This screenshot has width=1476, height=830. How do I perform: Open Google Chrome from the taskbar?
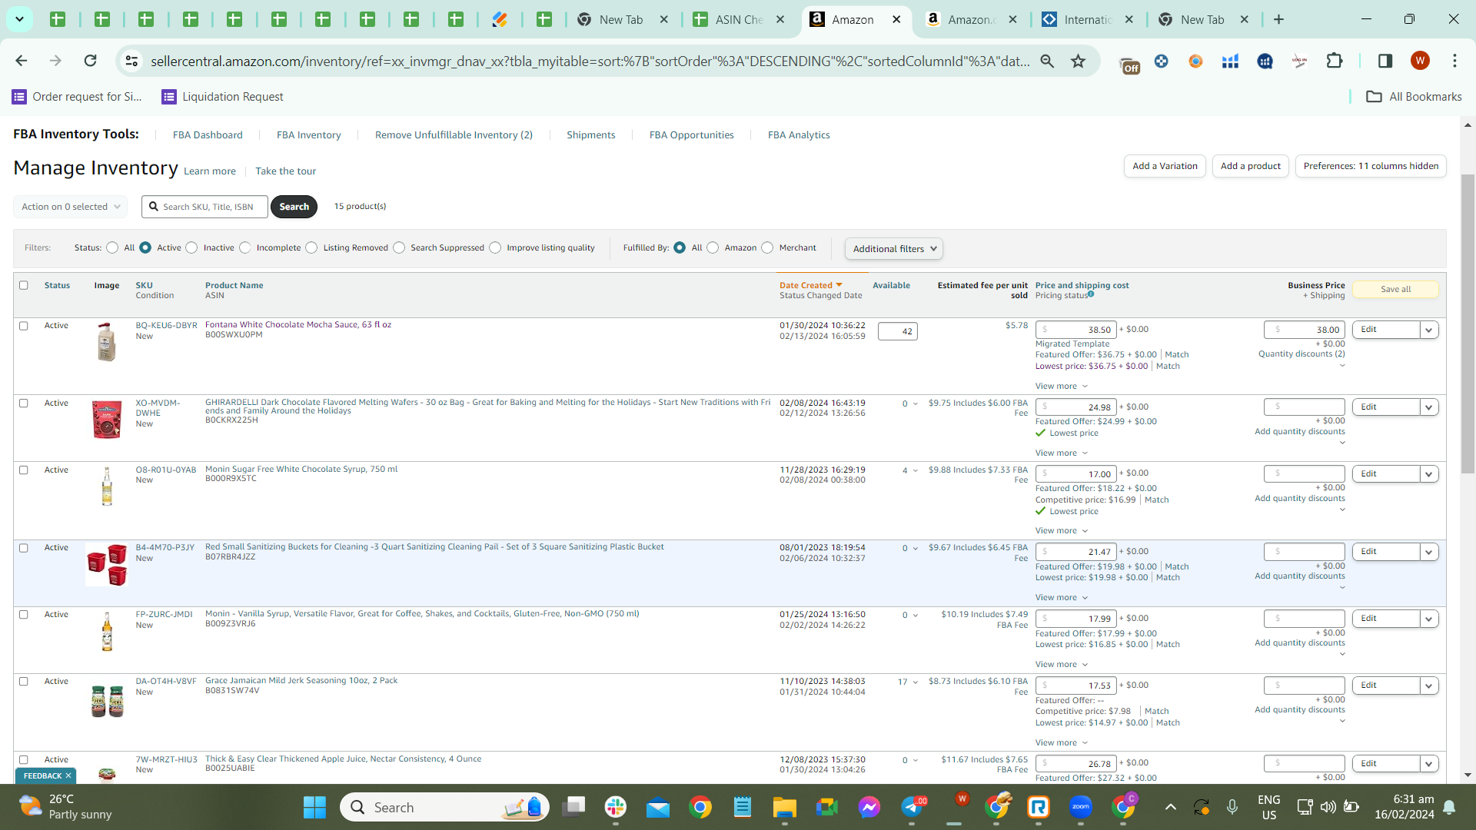coord(700,807)
